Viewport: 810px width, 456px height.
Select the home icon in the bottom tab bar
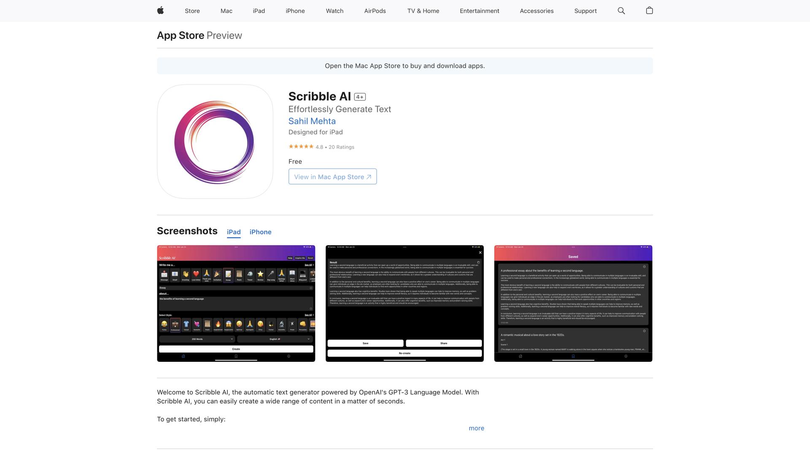pyautogui.click(x=183, y=356)
